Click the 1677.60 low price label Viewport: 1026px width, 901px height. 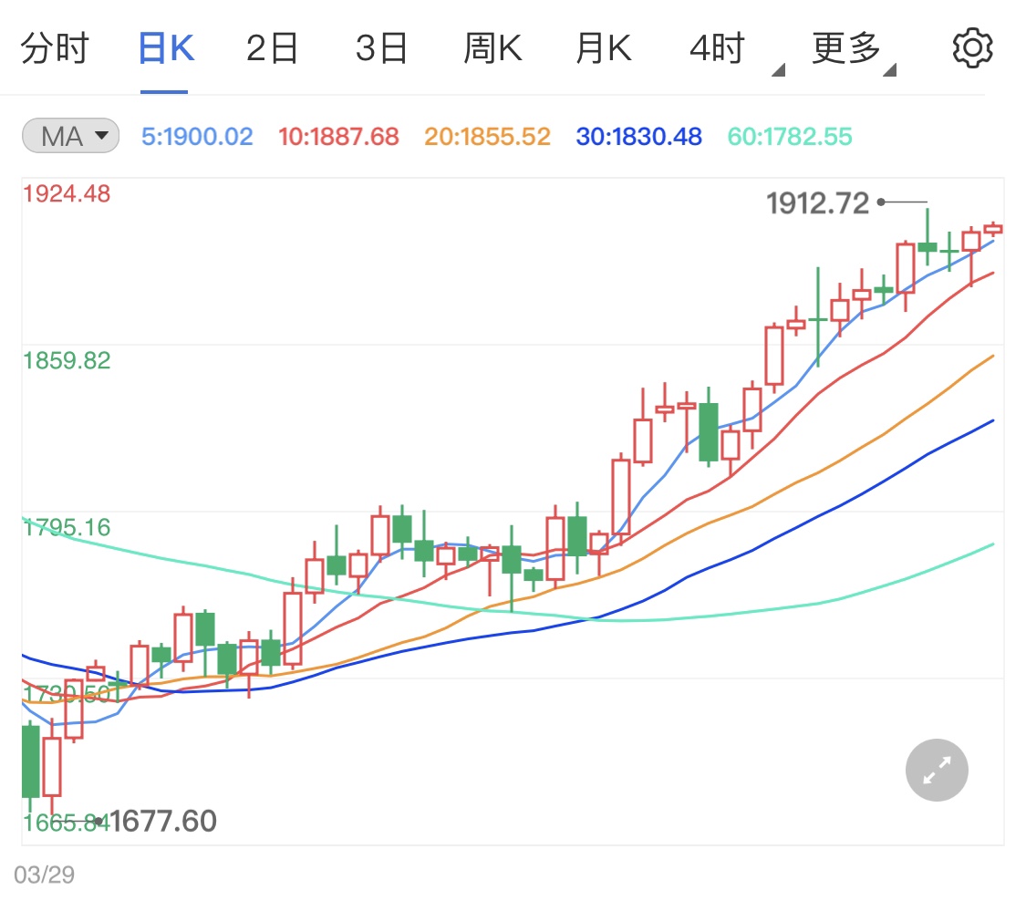(163, 821)
